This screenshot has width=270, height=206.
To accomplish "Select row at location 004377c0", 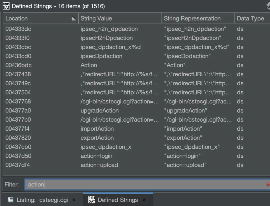I will click(x=136, y=120).
